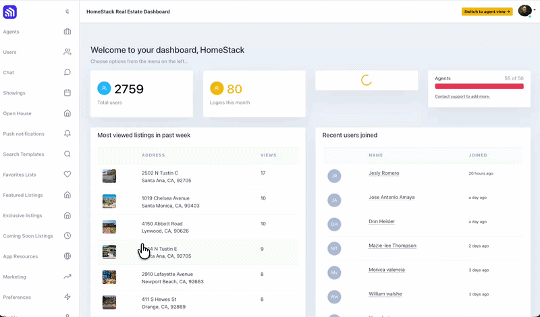540x317 pixels.
Task: Select the 2910 Lafayette Avenue address
Action: click(173, 278)
